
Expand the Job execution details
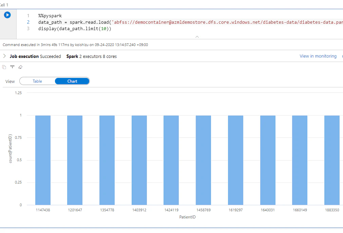(4, 56)
